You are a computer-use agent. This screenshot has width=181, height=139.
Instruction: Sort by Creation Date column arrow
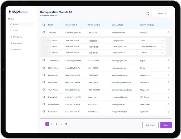(x=77, y=25)
